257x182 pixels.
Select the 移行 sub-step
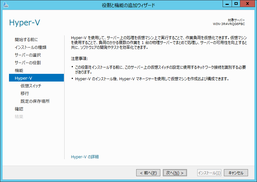[x=25, y=93]
